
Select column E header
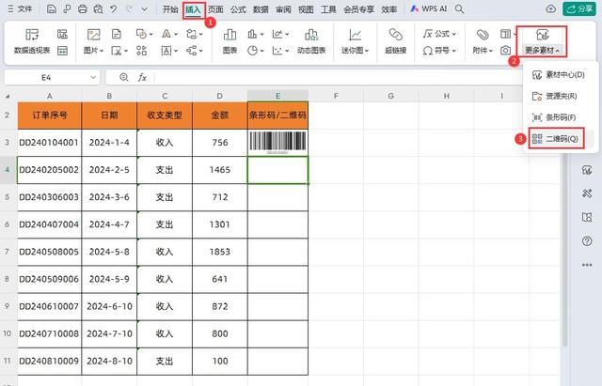[277, 96]
